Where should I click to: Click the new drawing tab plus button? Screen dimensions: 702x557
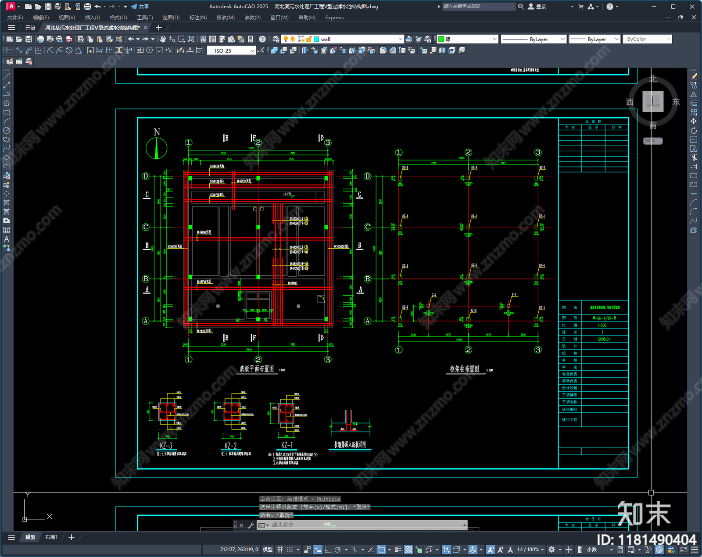pyautogui.click(x=159, y=28)
